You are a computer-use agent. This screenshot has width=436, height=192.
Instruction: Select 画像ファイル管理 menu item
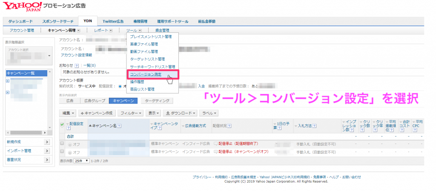click(x=144, y=44)
